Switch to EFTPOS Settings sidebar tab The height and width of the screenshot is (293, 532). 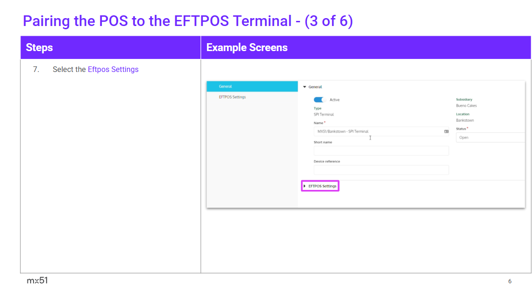[x=233, y=97]
